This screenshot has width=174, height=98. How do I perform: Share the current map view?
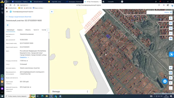(171, 33)
